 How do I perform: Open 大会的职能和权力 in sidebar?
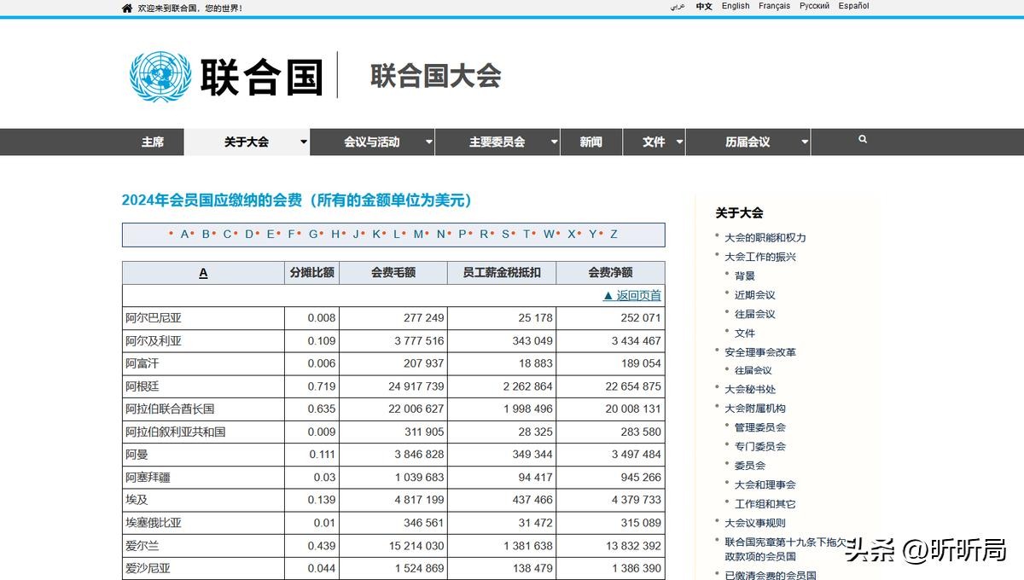[765, 237]
